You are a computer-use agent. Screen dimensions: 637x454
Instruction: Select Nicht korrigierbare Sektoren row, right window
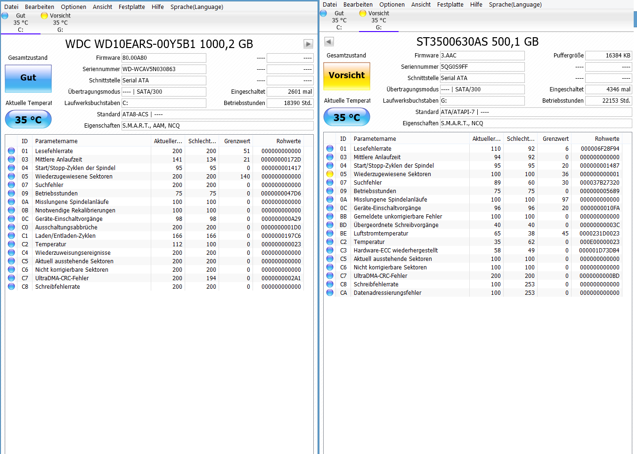pos(473,268)
